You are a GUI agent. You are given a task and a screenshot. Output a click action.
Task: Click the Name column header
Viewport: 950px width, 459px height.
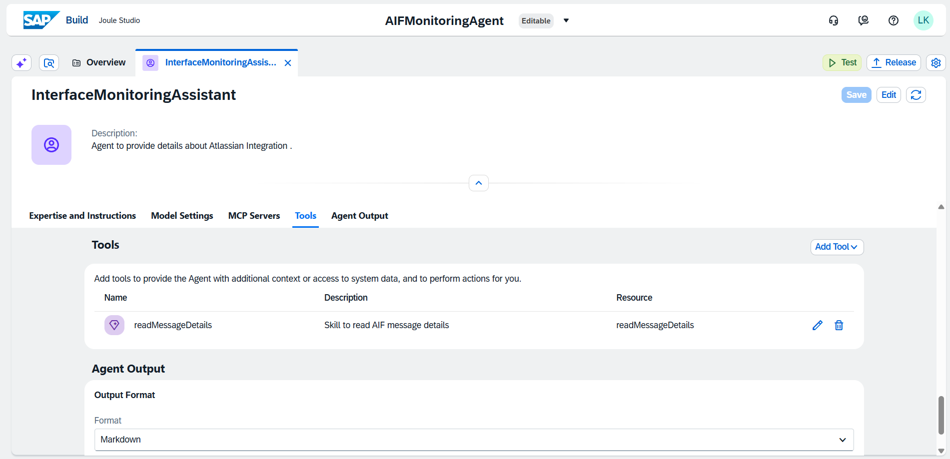tap(115, 298)
